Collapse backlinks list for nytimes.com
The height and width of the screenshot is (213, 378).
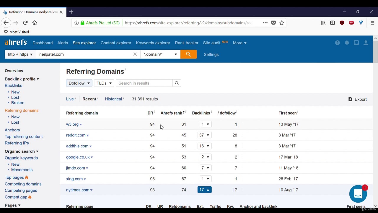pyautogui.click(x=204, y=190)
